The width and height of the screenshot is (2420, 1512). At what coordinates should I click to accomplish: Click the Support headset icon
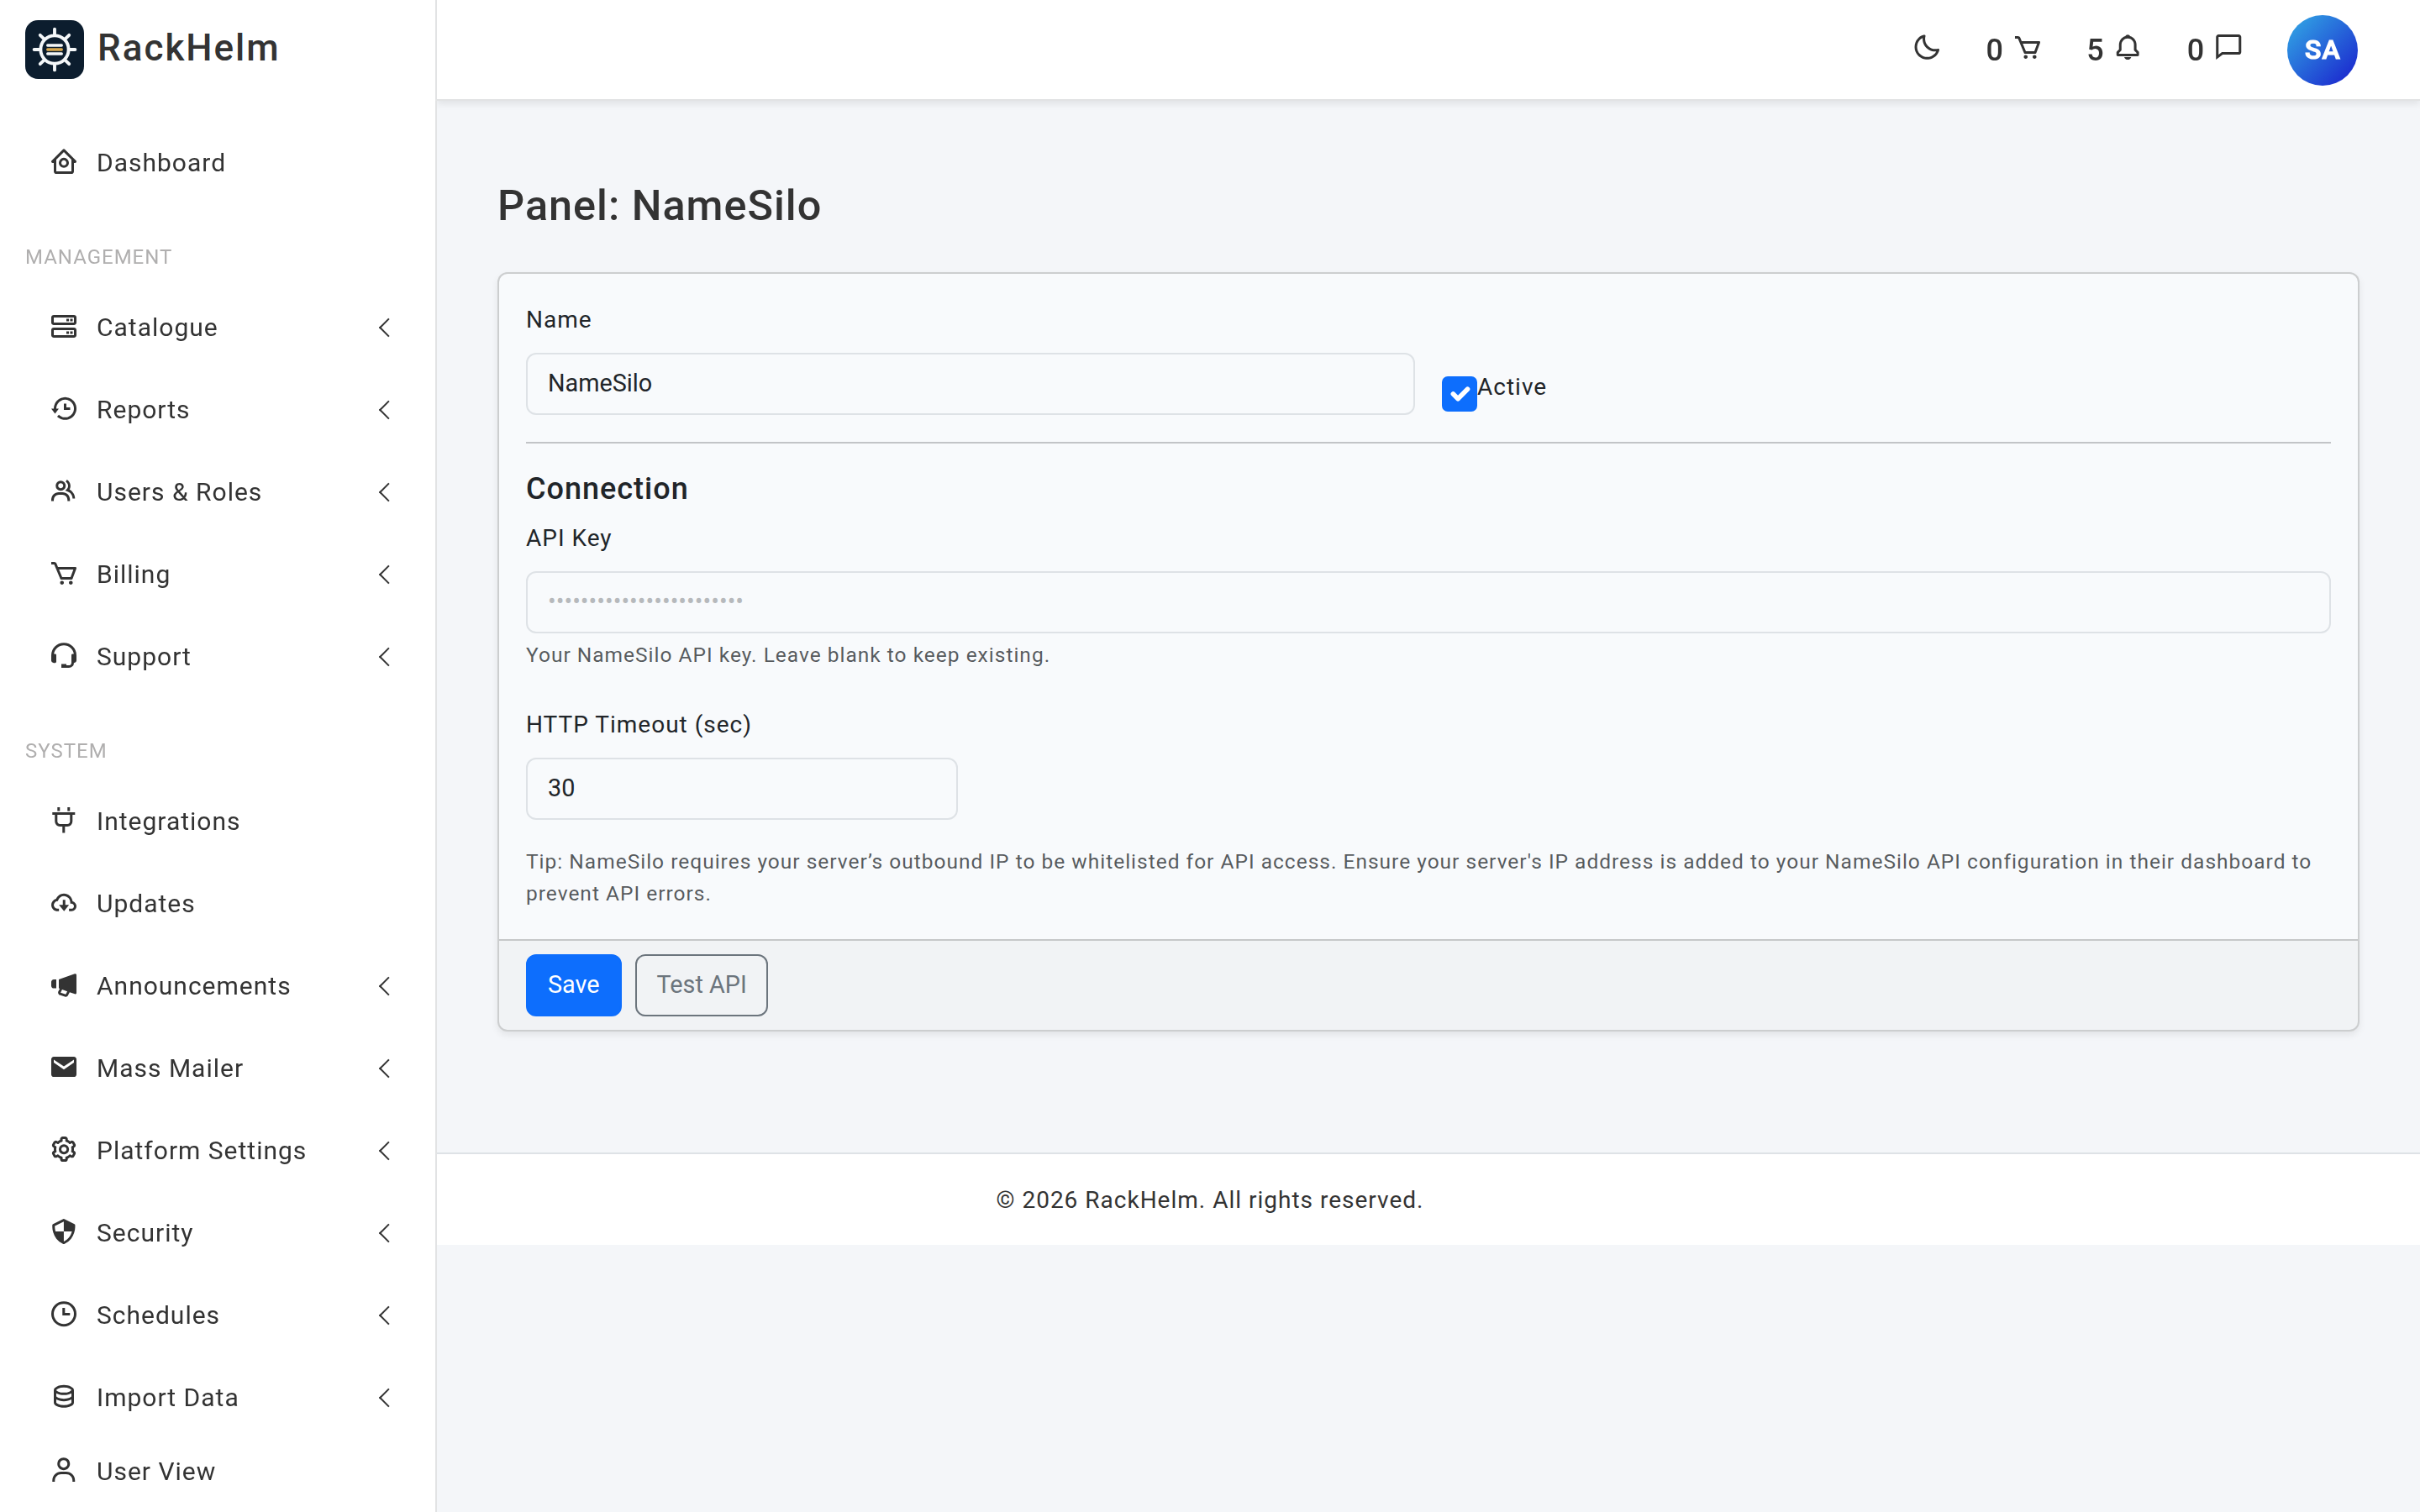tap(64, 656)
